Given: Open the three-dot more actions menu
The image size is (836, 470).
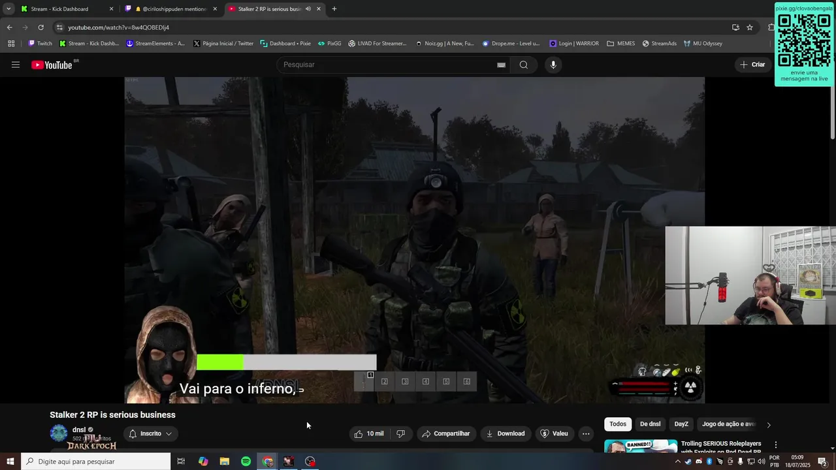Looking at the screenshot, I should [x=586, y=433].
